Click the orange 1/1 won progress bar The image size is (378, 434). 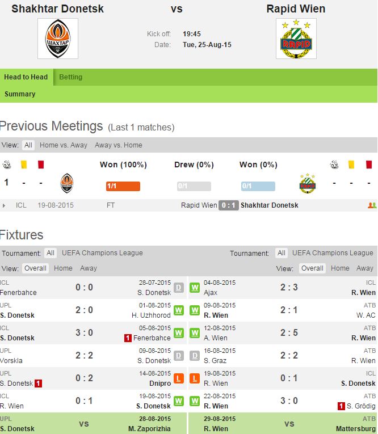[x=123, y=186]
